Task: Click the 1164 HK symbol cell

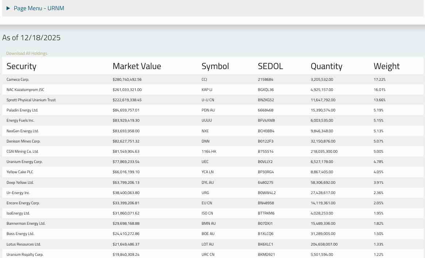Action: coord(209,152)
